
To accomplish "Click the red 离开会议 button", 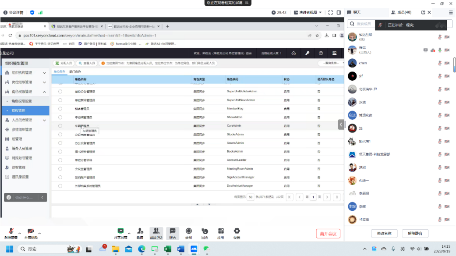I will (328, 234).
